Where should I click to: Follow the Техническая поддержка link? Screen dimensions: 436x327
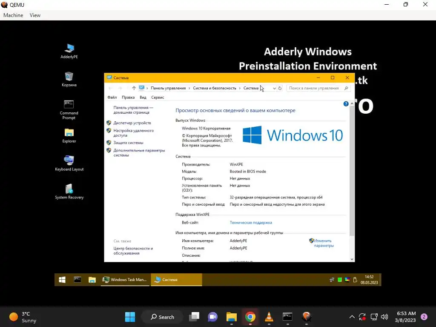[x=251, y=222]
